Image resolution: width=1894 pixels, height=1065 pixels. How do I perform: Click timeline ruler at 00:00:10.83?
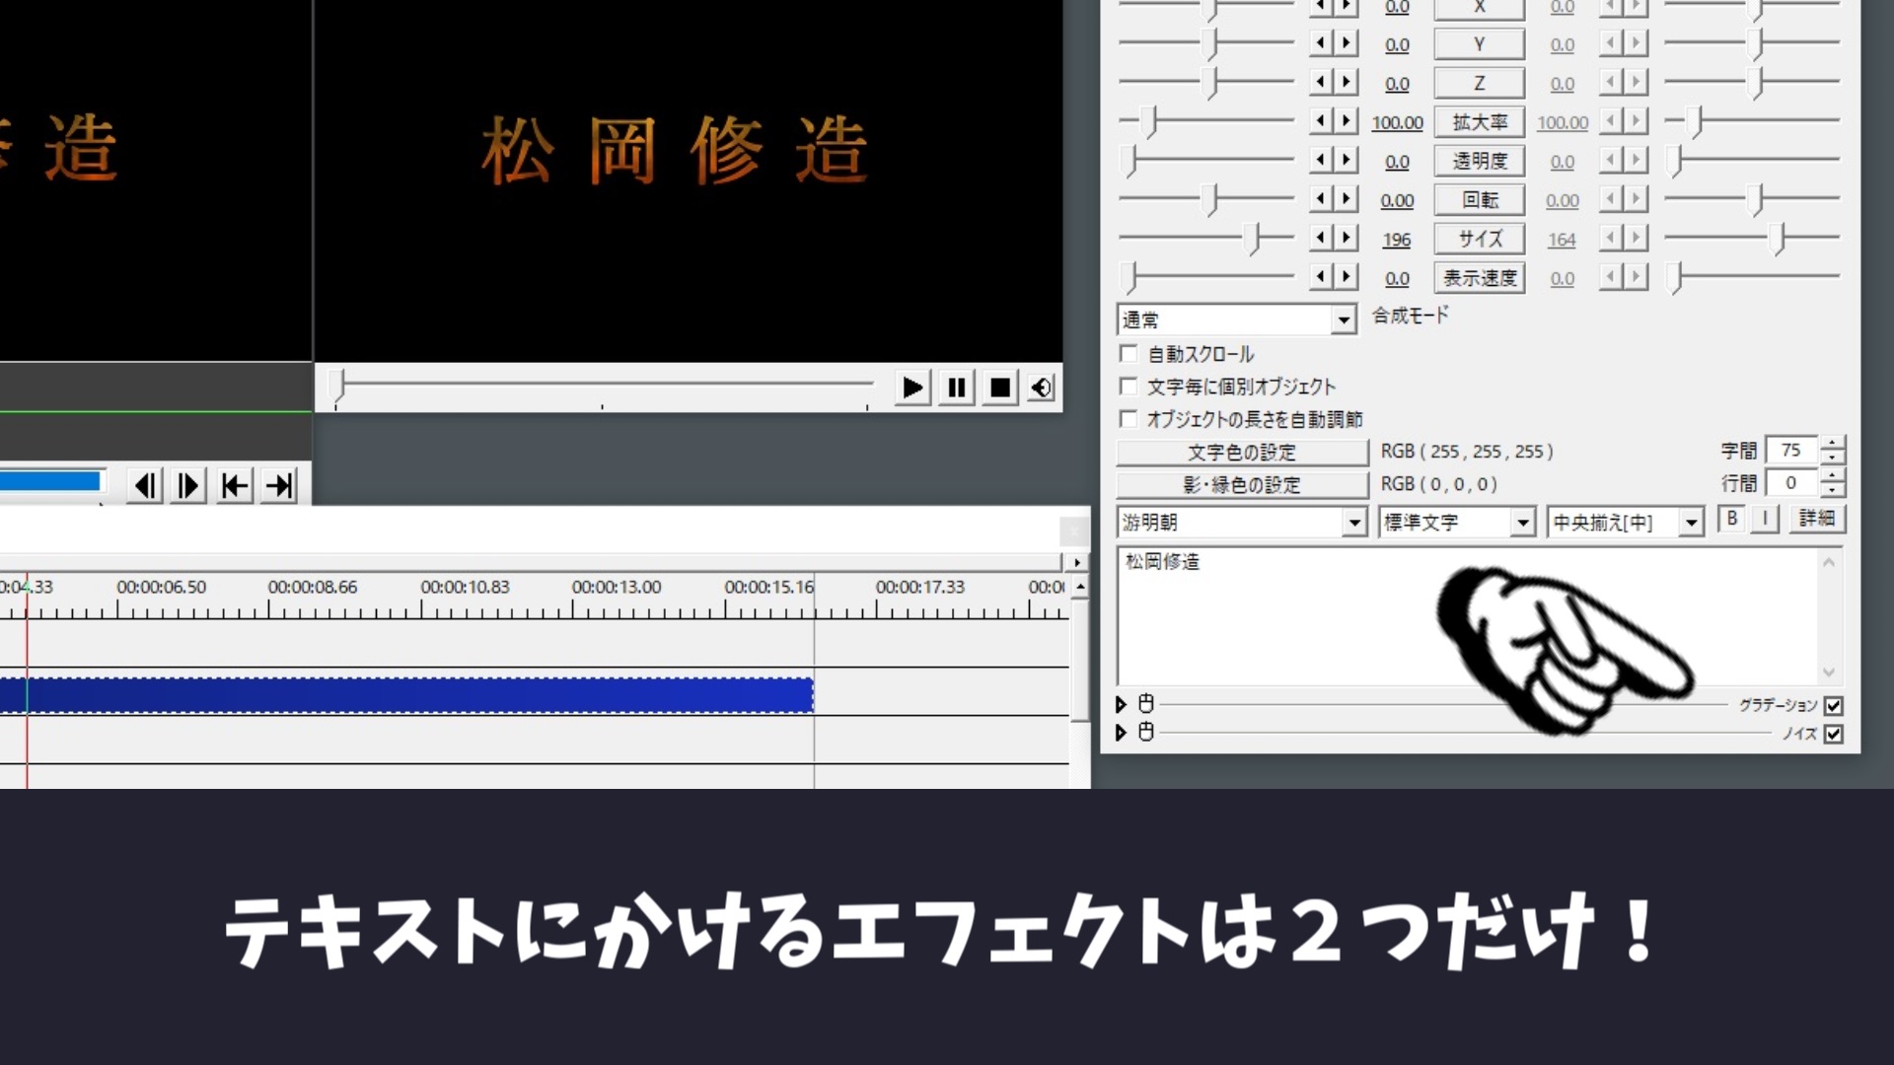point(465,587)
